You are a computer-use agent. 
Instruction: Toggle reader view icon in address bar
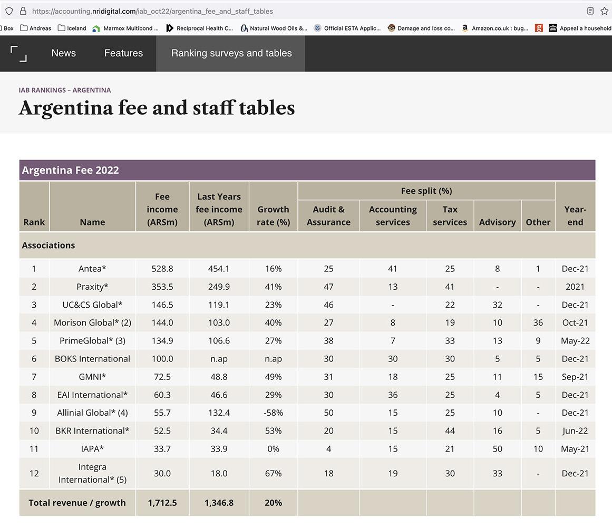pos(590,11)
